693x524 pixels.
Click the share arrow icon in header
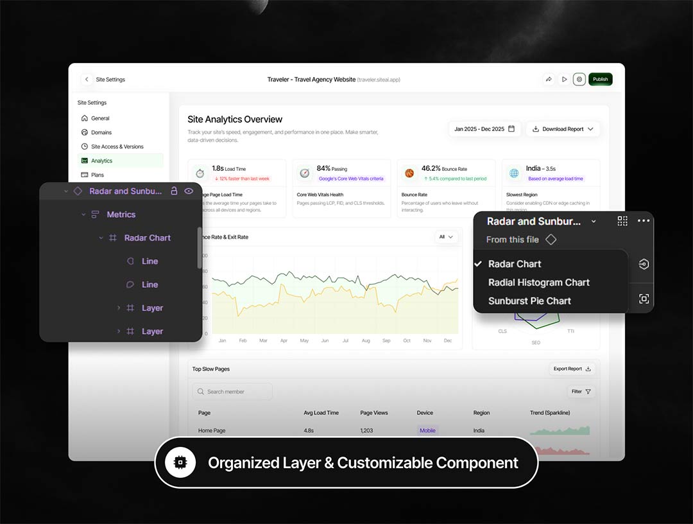[549, 80]
